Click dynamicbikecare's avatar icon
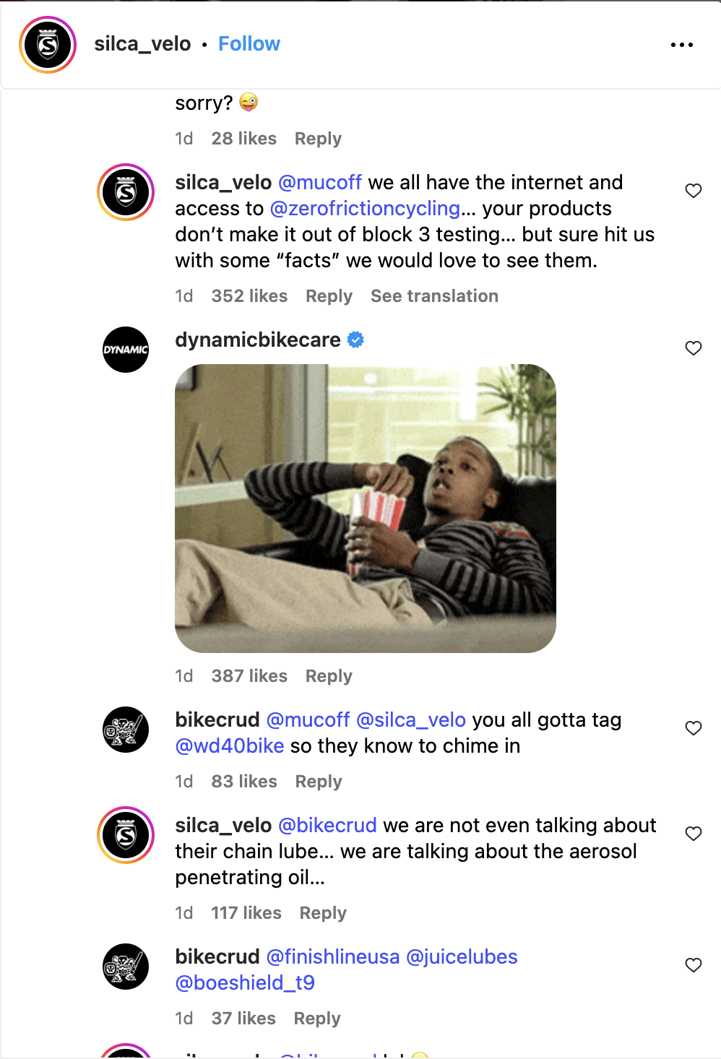 coord(126,350)
